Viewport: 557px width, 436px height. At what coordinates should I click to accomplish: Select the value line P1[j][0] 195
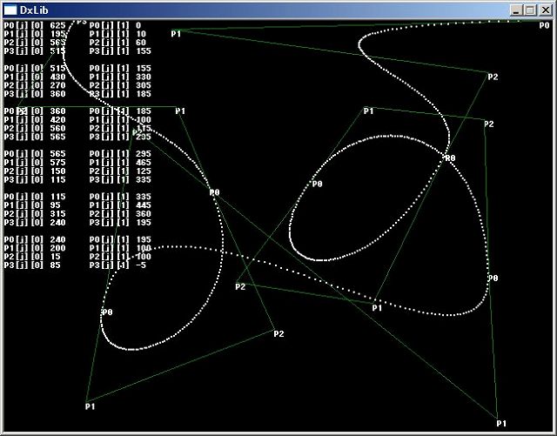pyautogui.click(x=35, y=34)
